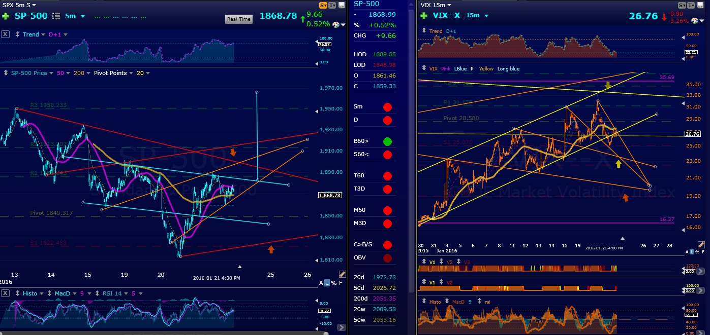Screen dimensions: 710x335
Task: Click the S button in VIX panel header
Action: (x=683, y=5)
